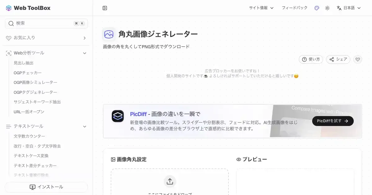Viewport: 372px width, 195px height.
Task: Click the 検索 search field
Action: [x=43, y=24]
